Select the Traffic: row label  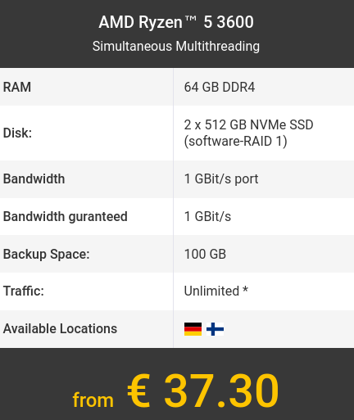click(x=24, y=291)
